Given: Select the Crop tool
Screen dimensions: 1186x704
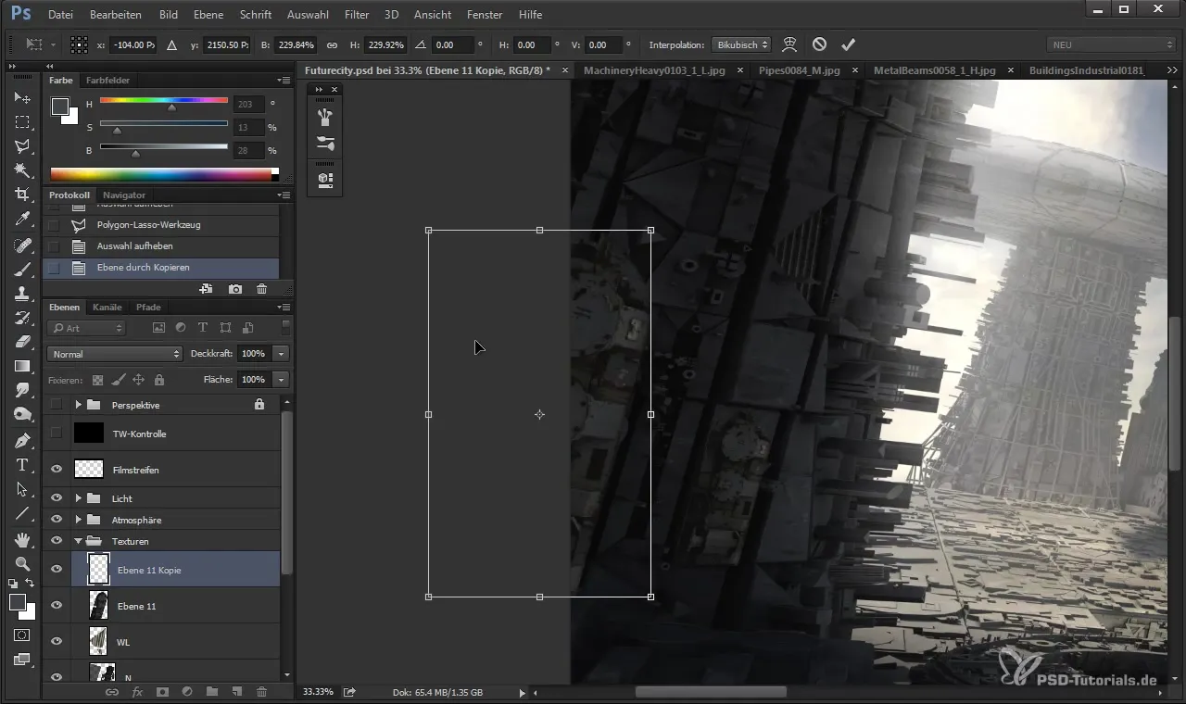Looking at the screenshot, I should 22,195.
